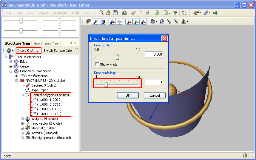The image size is (256, 160).
Task: Expand the Knot vector node
Action: pos(22,123)
